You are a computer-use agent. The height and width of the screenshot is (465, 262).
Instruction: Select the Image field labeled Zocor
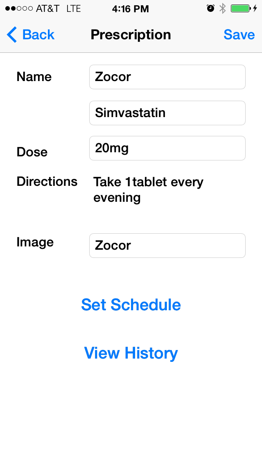click(x=167, y=245)
